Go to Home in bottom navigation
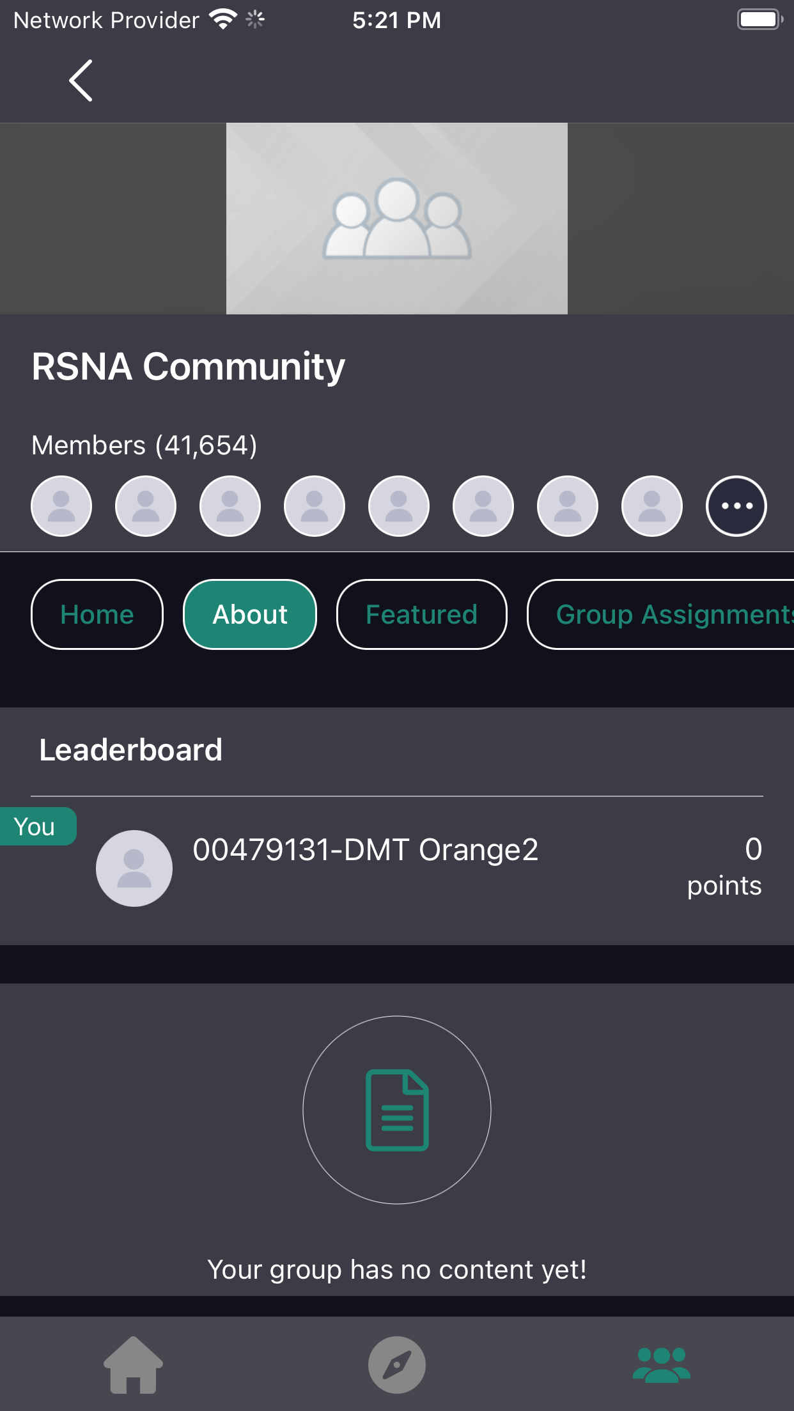Viewport: 794px width, 1411px height. point(133,1365)
